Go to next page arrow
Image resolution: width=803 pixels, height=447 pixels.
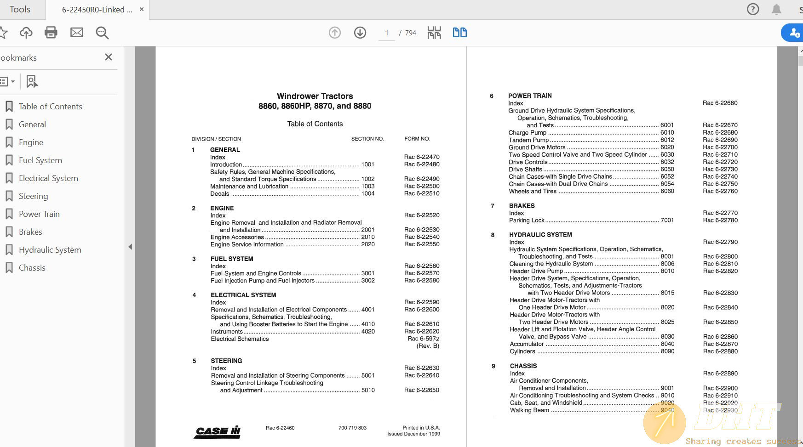[360, 33]
